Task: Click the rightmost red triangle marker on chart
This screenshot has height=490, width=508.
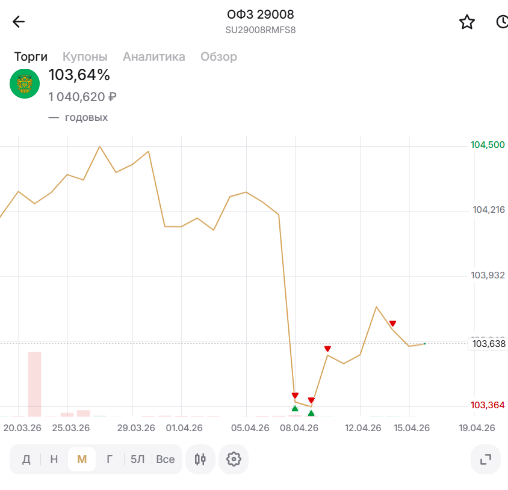Action: pos(392,323)
